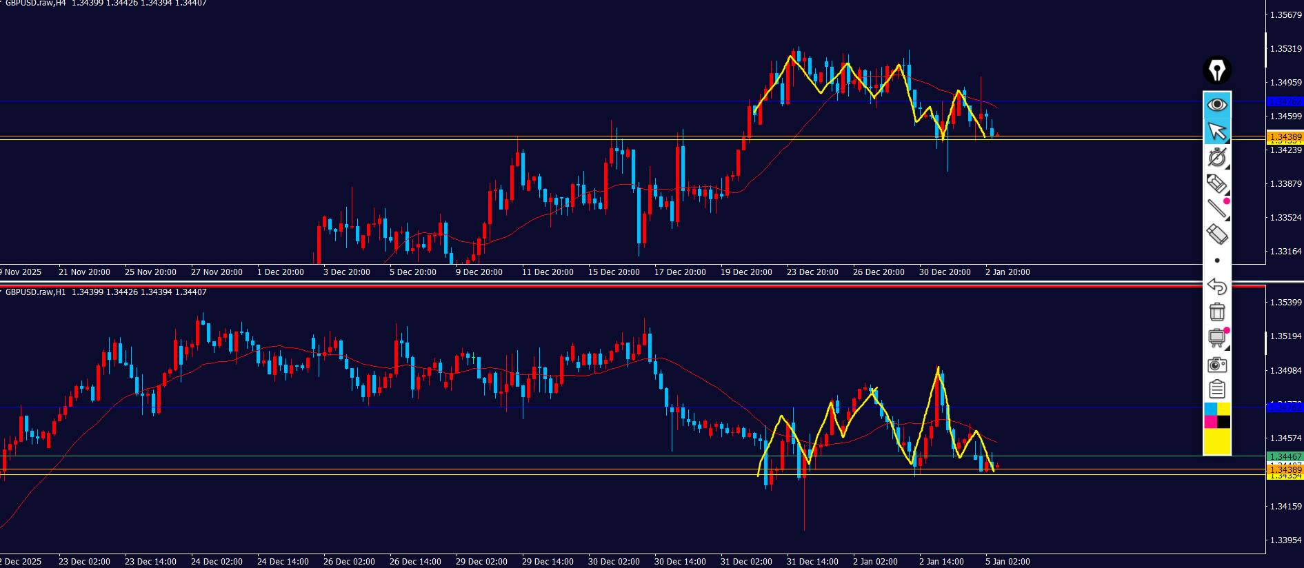Open the whiteboard easel tool
The height and width of the screenshot is (568, 1304).
coord(1217,338)
